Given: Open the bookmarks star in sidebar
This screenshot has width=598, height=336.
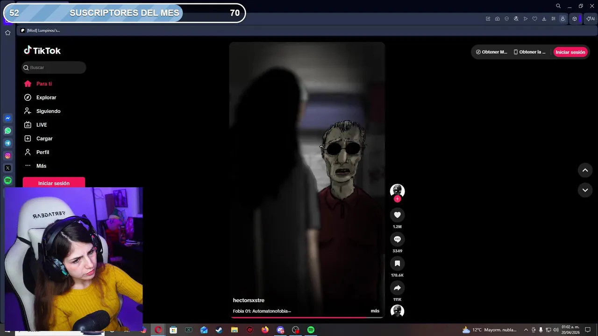Looking at the screenshot, I should (7, 33).
